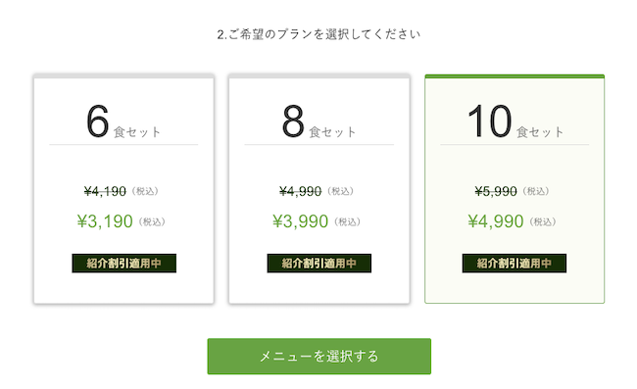Click the struck-through ¥4,990 price in 8食 card
The width and height of the screenshot is (637, 389).
(x=300, y=191)
